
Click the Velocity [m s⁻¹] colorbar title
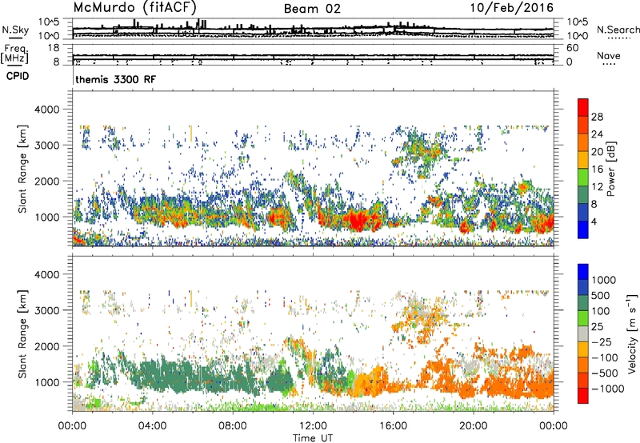[632, 333]
